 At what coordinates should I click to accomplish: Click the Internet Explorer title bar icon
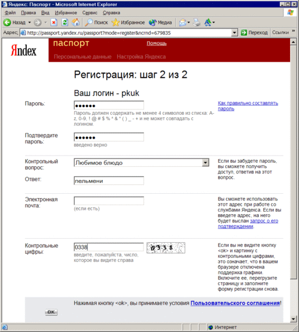coord(4,4)
